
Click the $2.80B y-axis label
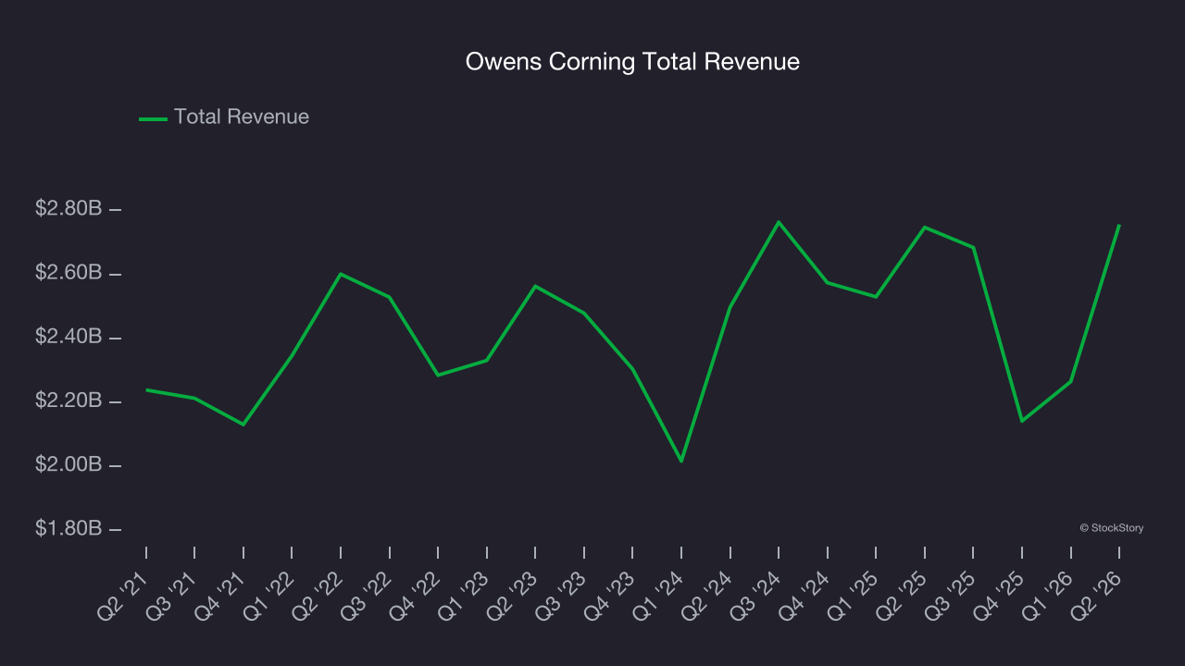pyautogui.click(x=69, y=209)
